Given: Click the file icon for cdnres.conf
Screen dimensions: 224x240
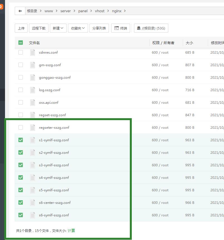Looking at the screenshot, I should pos(33,52).
